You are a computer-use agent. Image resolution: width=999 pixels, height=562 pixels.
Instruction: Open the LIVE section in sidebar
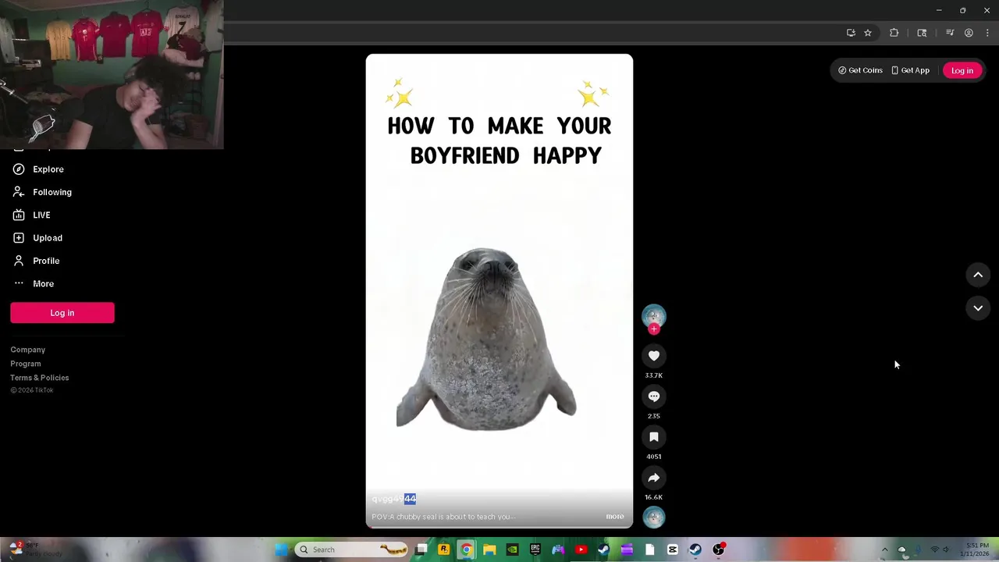click(41, 215)
